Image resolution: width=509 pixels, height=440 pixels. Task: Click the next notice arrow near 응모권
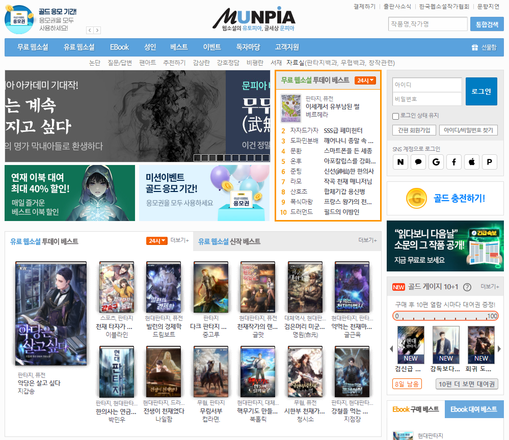coord(97,31)
